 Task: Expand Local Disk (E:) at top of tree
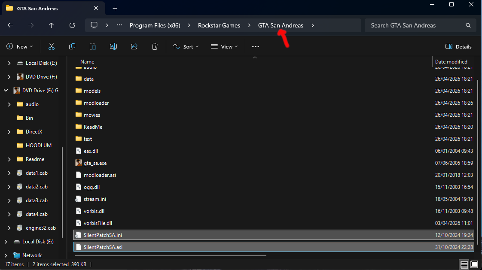tap(9, 63)
